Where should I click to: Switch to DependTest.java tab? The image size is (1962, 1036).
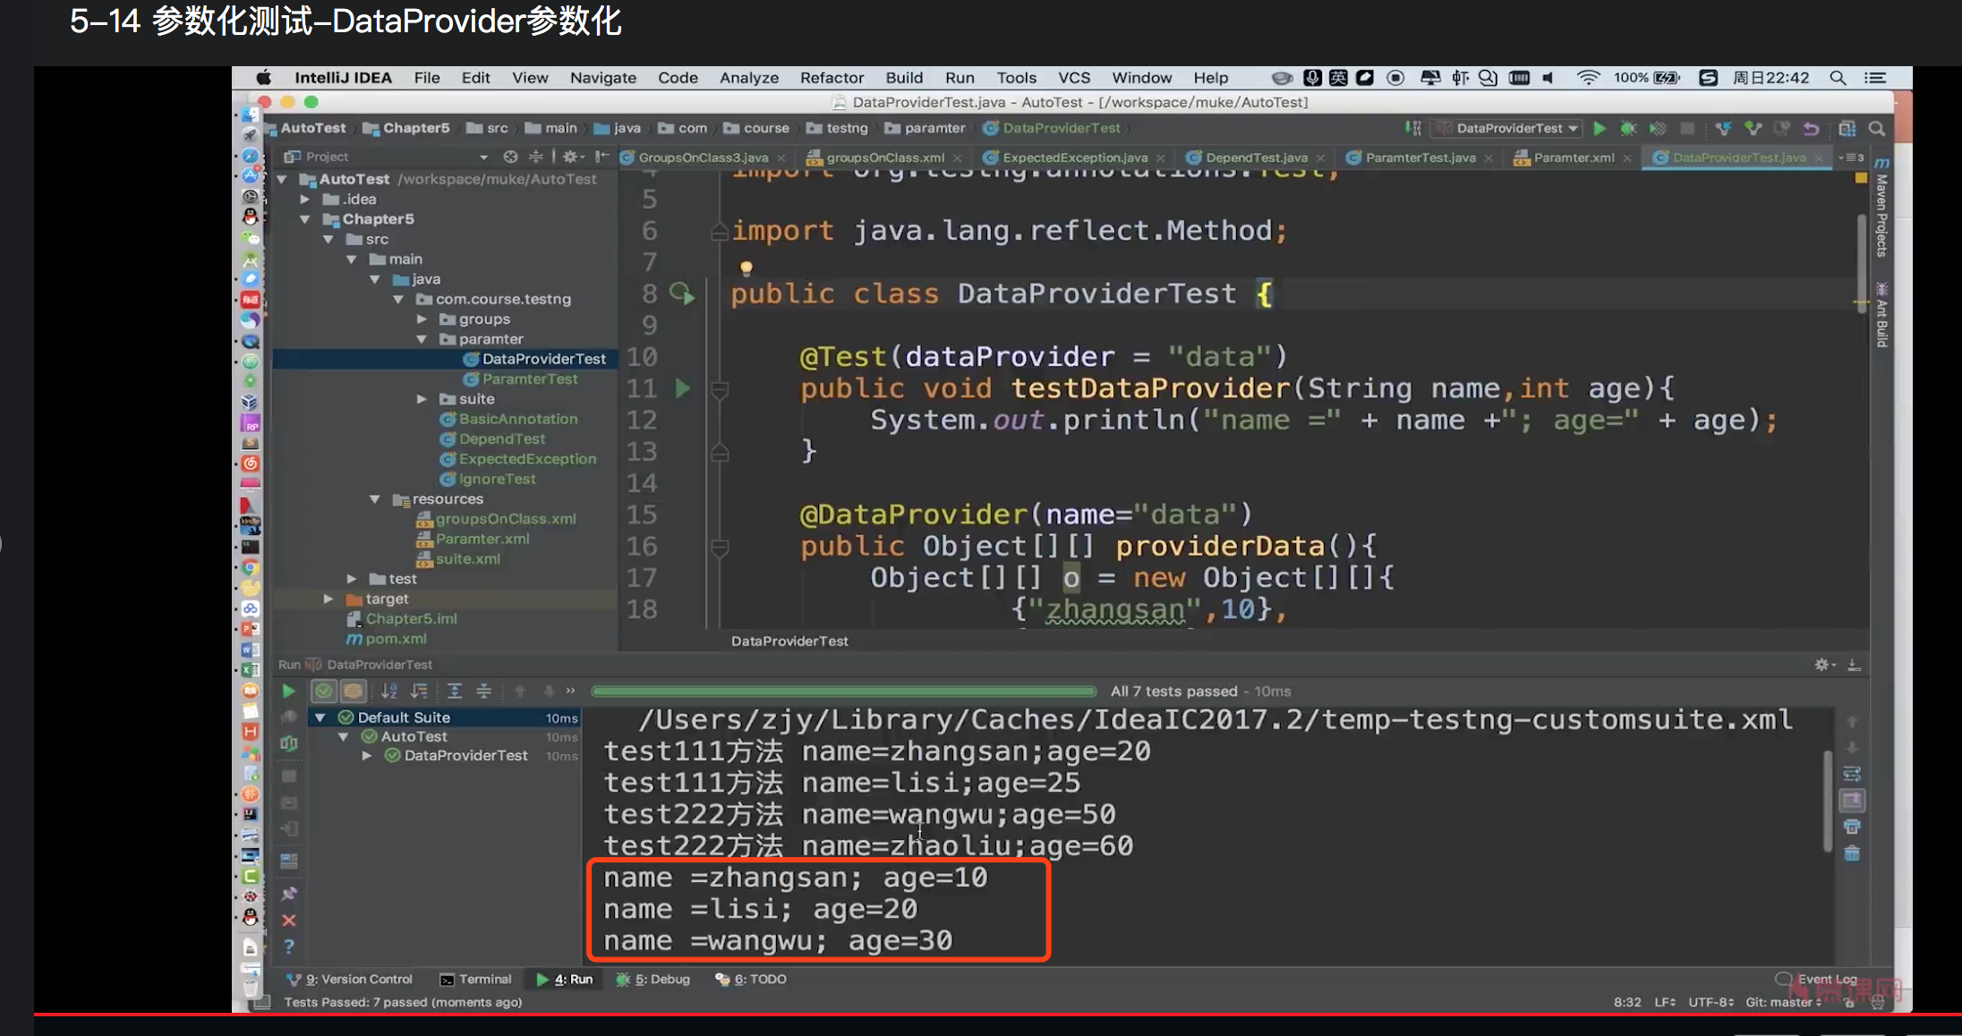(1256, 157)
